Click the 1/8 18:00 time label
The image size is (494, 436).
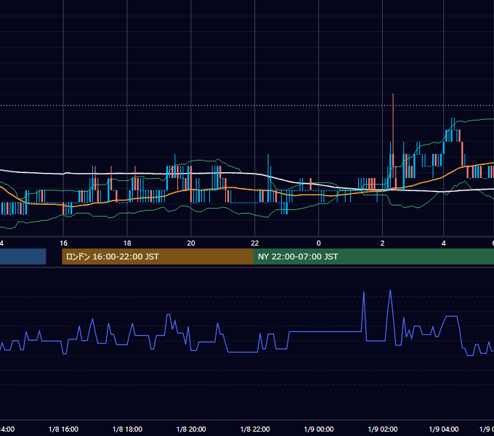(127, 429)
